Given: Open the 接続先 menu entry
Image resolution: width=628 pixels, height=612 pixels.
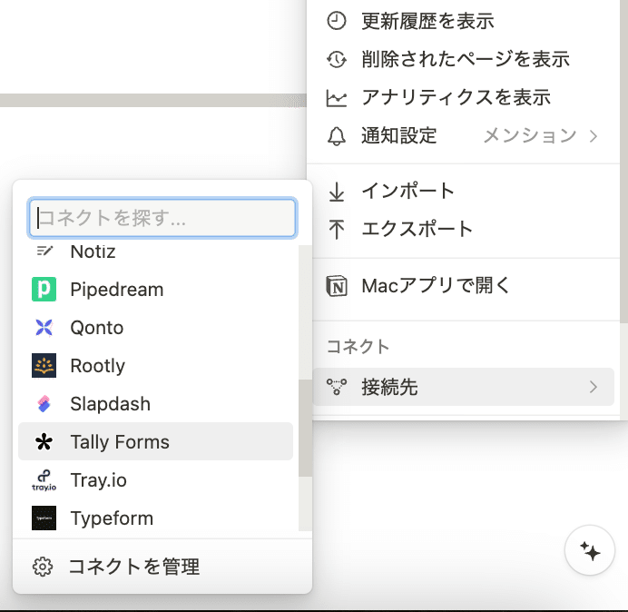Looking at the screenshot, I should (x=463, y=387).
